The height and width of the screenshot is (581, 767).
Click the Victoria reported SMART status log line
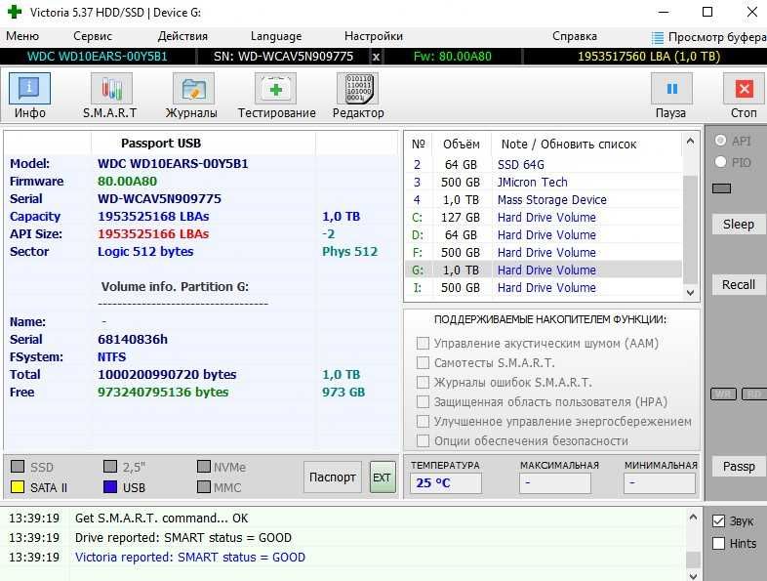tap(189, 557)
